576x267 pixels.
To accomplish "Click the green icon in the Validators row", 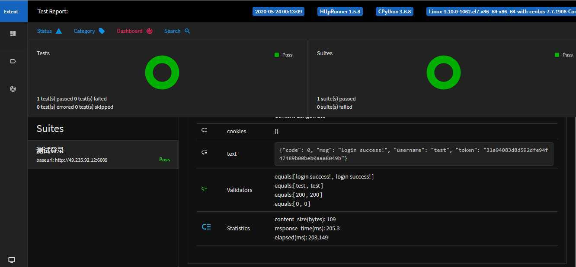I will 205,188.
